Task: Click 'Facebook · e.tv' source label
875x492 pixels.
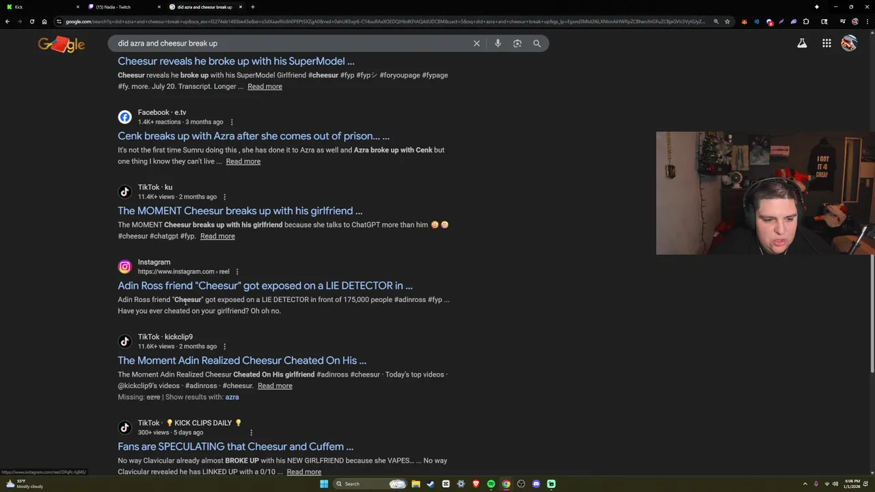Action: point(162,112)
